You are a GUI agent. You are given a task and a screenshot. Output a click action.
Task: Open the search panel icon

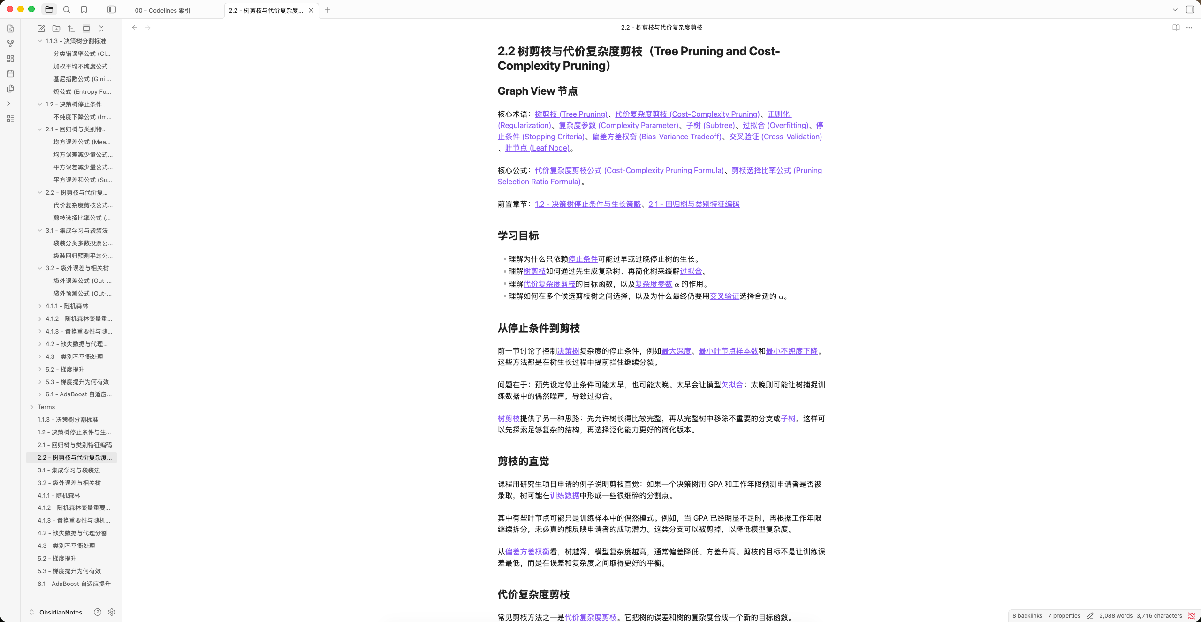point(67,9)
